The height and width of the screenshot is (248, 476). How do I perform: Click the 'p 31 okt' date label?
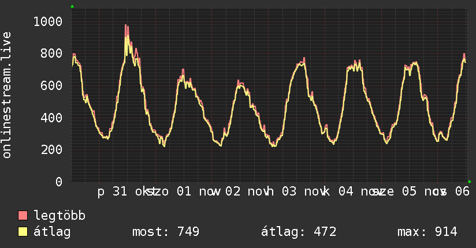127,191
